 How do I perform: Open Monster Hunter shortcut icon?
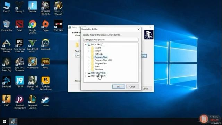45,8
